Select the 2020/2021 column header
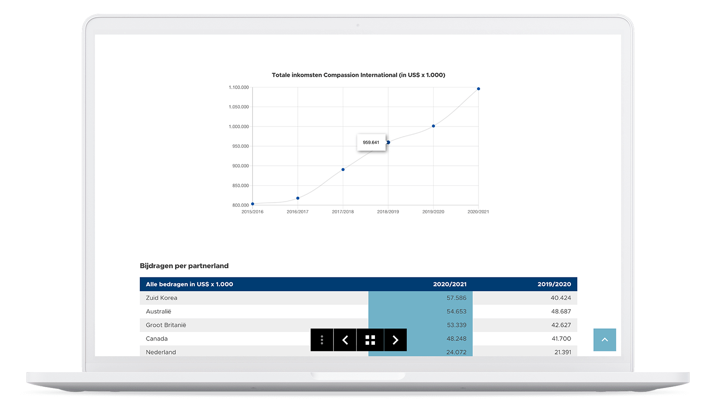The width and height of the screenshot is (712, 418). point(449,284)
